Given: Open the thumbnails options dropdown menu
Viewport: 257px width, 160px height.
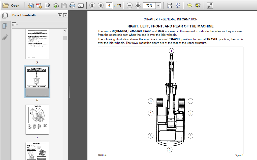Looking at the screenshot, I should coord(15,24).
